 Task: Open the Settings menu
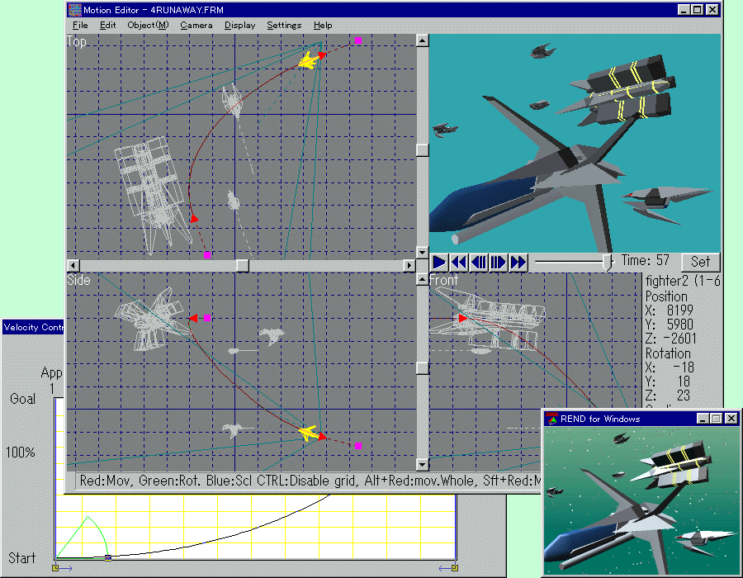click(284, 26)
